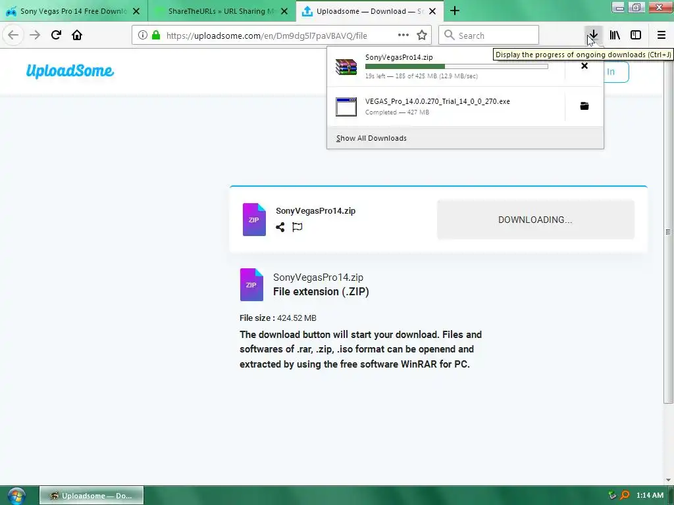Click the UploadSome logo link
The height and width of the screenshot is (505, 674).
pos(70,71)
